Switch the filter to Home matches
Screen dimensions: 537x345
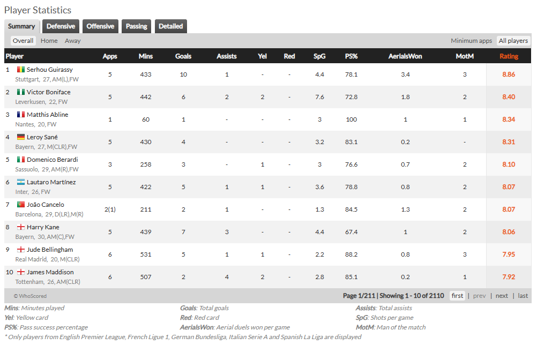(x=49, y=41)
